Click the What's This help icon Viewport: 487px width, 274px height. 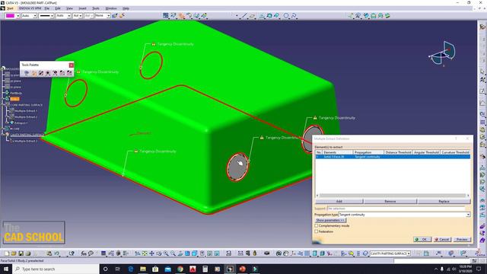[72, 253]
